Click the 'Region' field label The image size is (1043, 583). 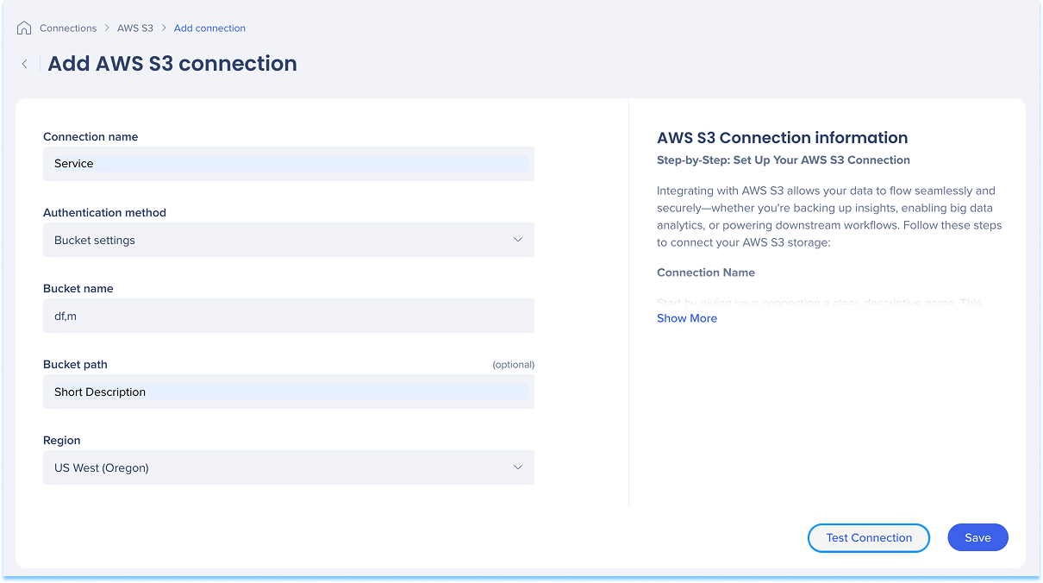62,441
